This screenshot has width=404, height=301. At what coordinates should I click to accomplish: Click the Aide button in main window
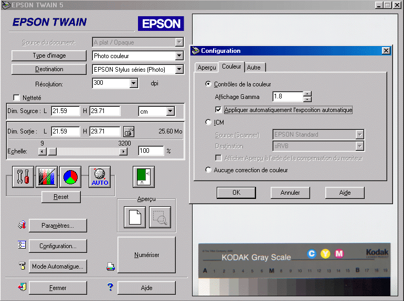click(x=146, y=287)
